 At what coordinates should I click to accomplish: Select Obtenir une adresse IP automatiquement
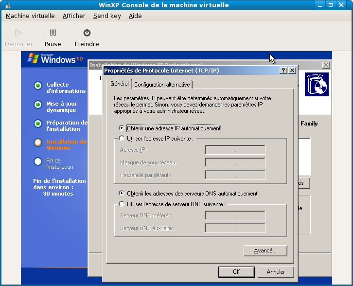122,128
